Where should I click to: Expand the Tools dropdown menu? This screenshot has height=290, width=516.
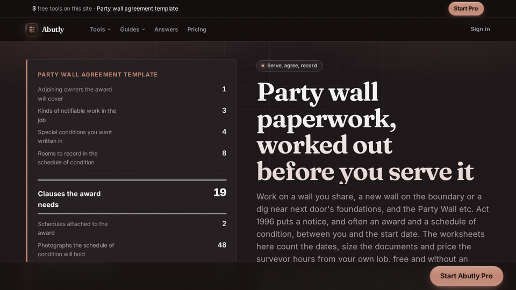(x=101, y=29)
